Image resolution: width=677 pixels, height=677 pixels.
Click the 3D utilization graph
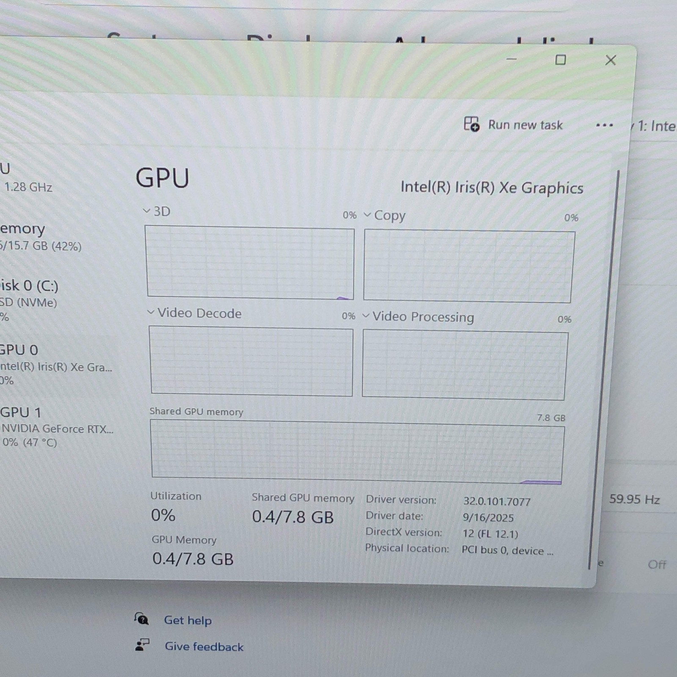click(250, 262)
